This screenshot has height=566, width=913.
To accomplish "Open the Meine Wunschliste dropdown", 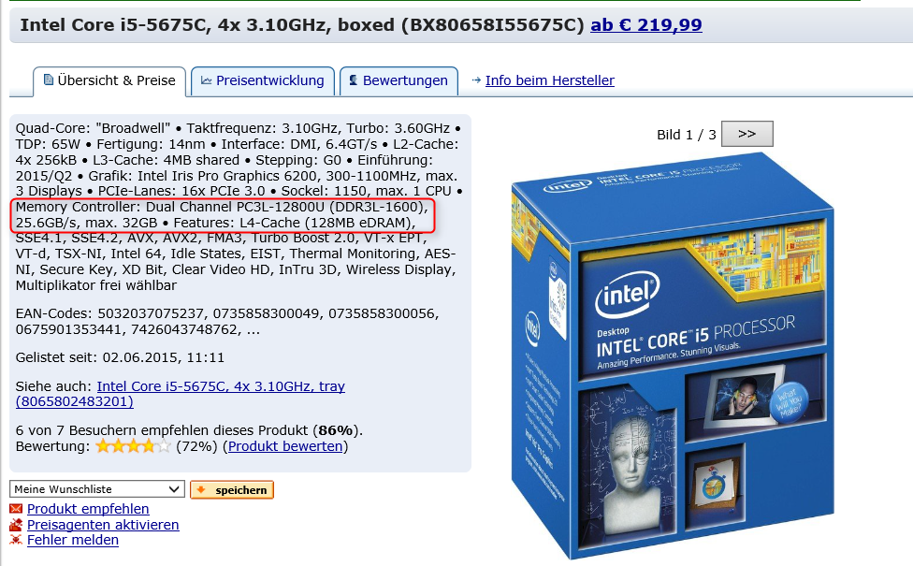I will (x=97, y=489).
